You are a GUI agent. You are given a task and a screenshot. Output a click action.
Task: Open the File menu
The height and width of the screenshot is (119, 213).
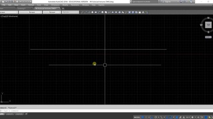pos(4,5)
